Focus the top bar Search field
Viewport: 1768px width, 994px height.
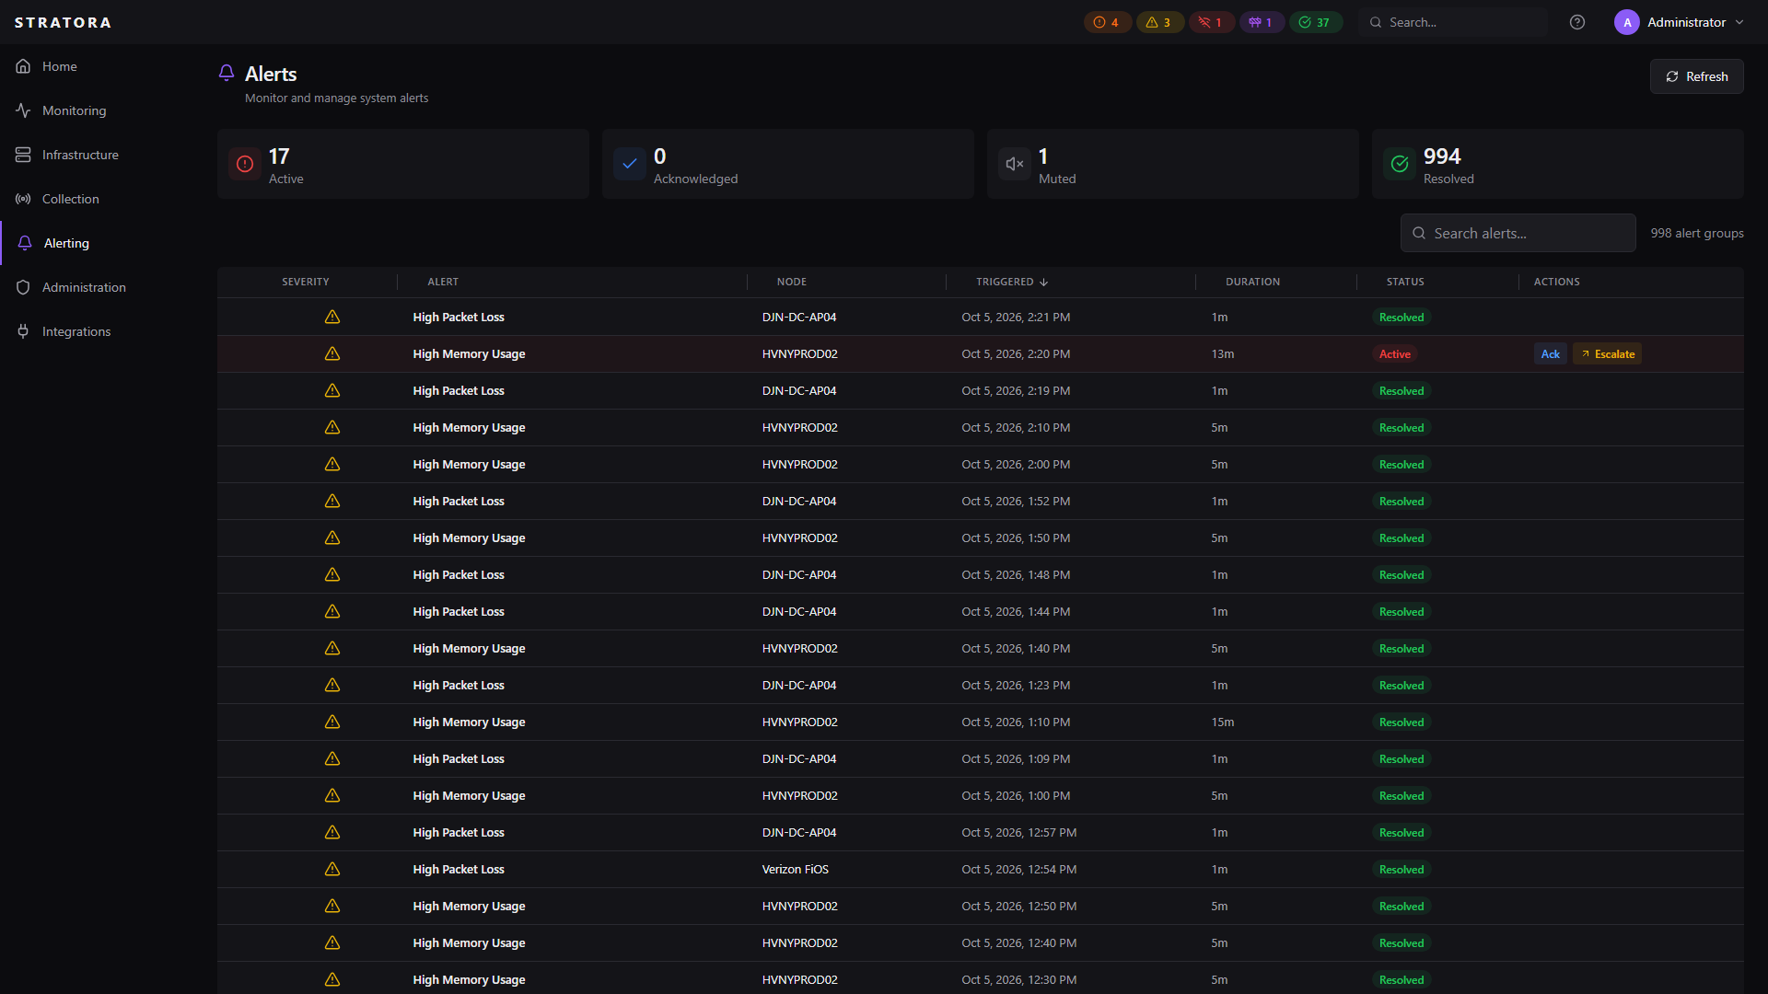(x=1452, y=22)
